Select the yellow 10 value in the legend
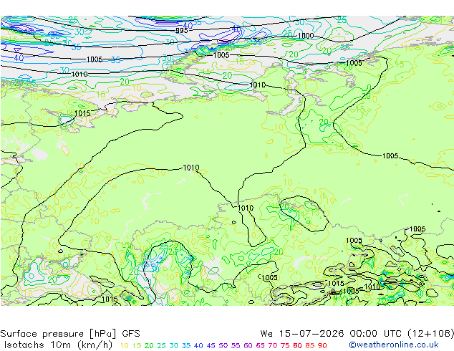Viewport: 454px width, 351px height. tap(124, 345)
